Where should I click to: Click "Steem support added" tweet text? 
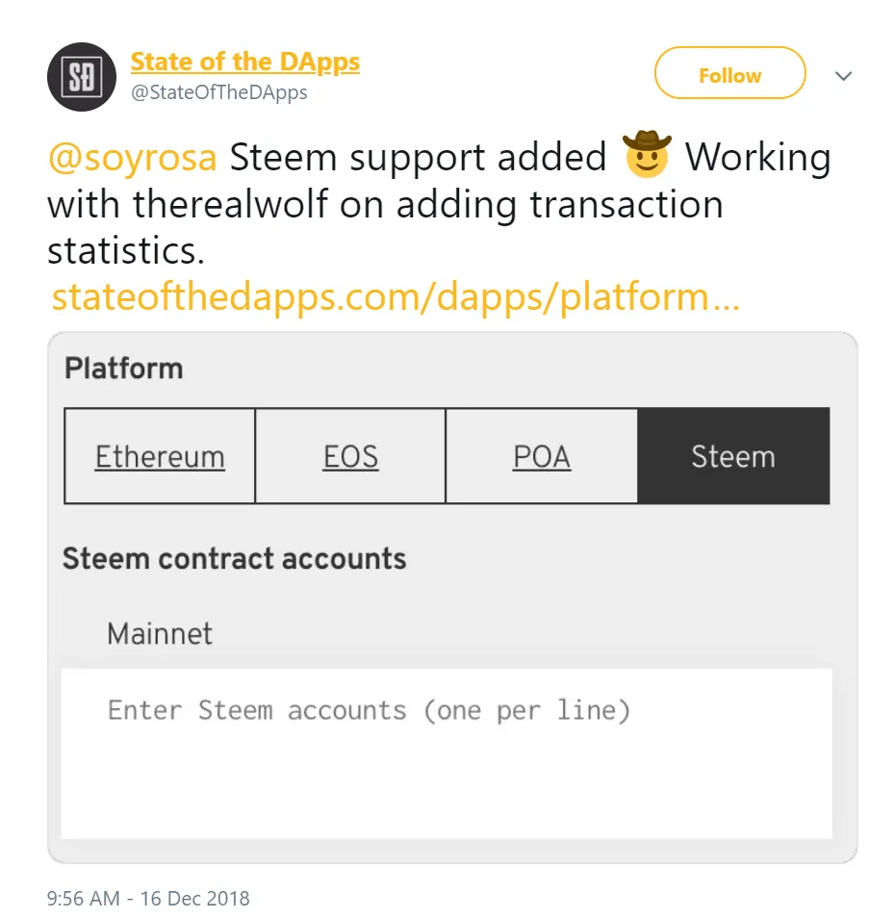pos(418,157)
